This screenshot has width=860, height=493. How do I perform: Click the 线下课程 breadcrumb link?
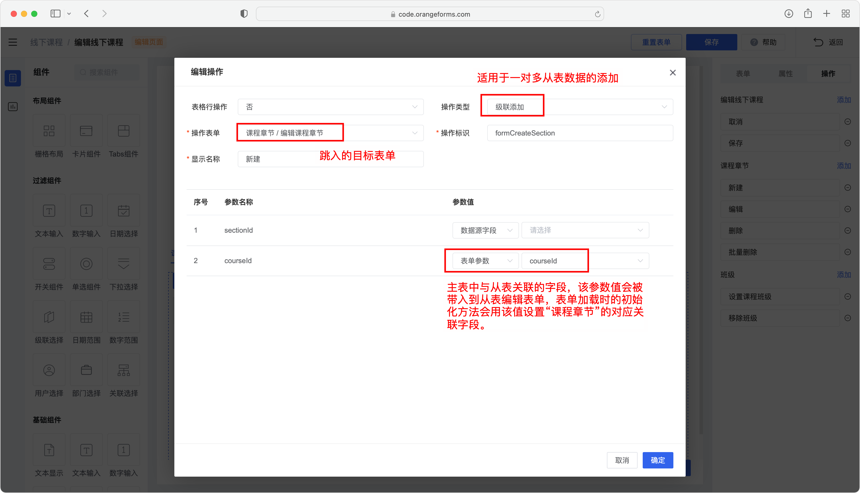[x=46, y=42]
